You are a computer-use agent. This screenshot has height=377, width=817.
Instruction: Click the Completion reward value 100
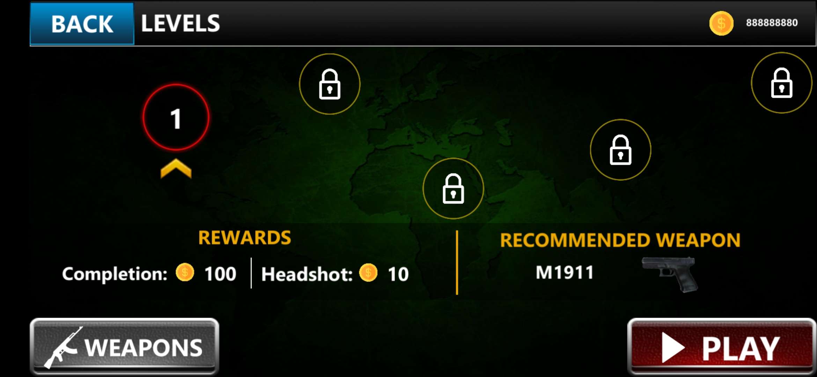point(220,274)
